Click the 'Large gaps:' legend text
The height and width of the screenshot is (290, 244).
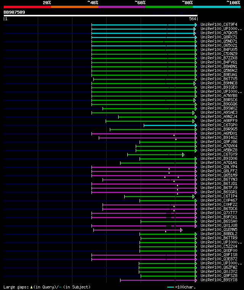[16, 287]
